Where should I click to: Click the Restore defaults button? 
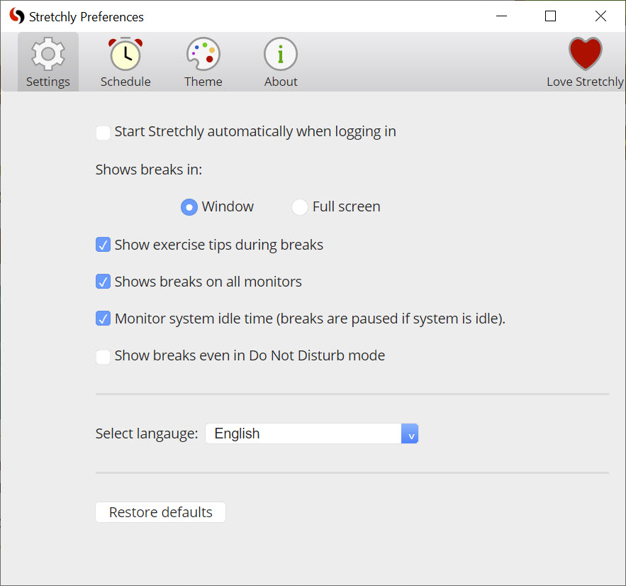[x=160, y=512]
